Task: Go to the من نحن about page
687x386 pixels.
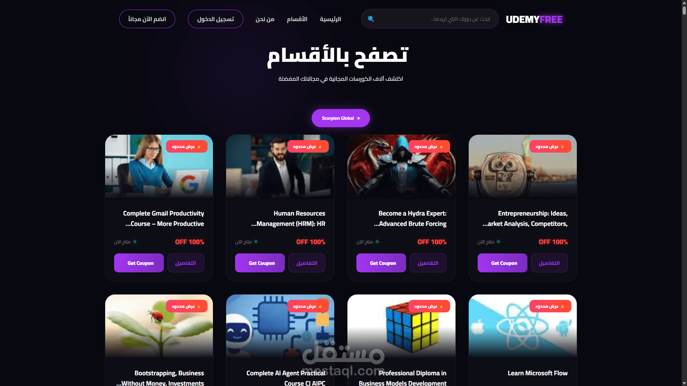Action: coord(265,19)
